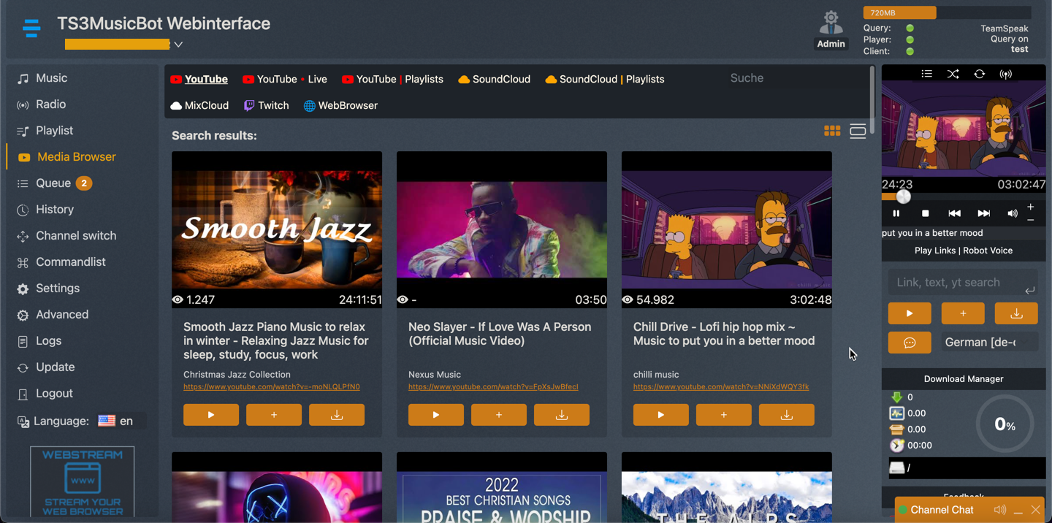Screen dimensions: 1052x523
Task: Increase volume with the plus icon
Action: 1031,207
